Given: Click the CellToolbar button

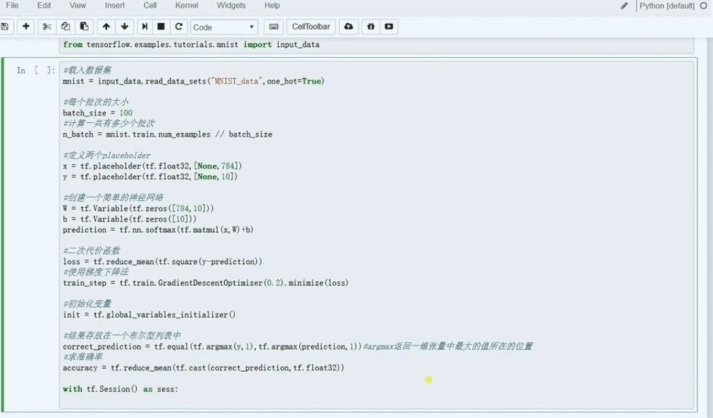Looking at the screenshot, I should point(311,26).
